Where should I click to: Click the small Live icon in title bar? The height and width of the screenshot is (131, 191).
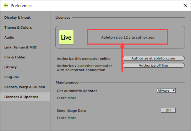6,5
